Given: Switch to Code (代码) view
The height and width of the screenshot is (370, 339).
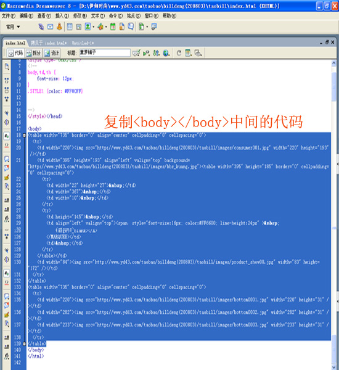Looking at the screenshot, I should (x=15, y=53).
